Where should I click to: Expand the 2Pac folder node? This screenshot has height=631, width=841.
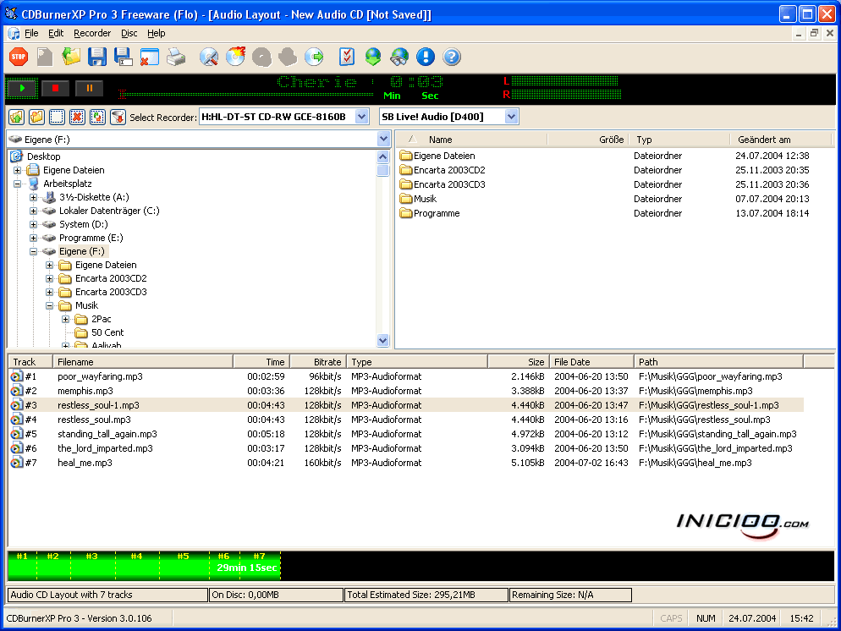coord(65,319)
